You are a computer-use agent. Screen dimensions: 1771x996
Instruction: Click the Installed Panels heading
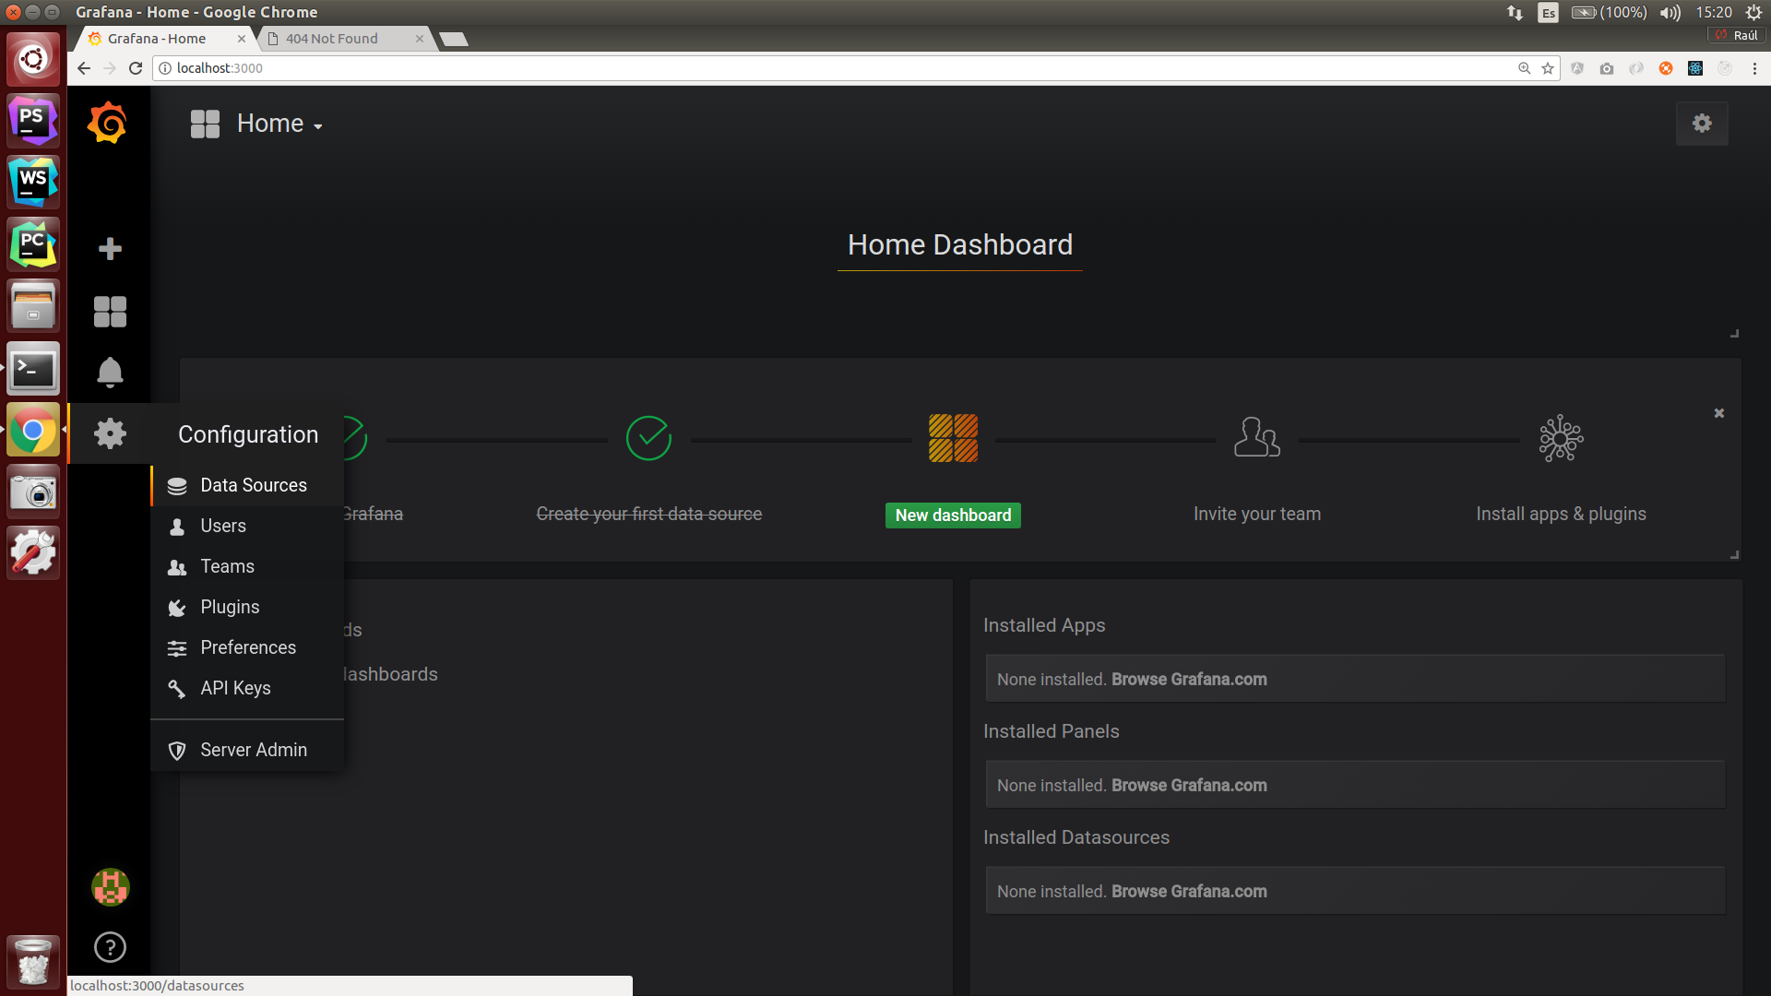click(x=1051, y=731)
